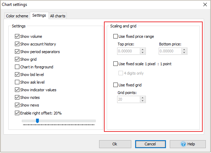Image resolution: width=211 pixels, height=153 pixels.
Task: Click the right offset slider handle
Action: coord(37,121)
